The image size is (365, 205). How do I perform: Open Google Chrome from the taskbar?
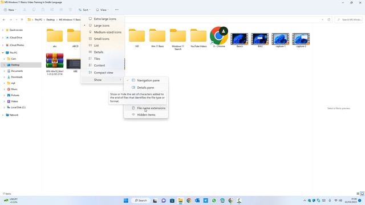[189, 200]
